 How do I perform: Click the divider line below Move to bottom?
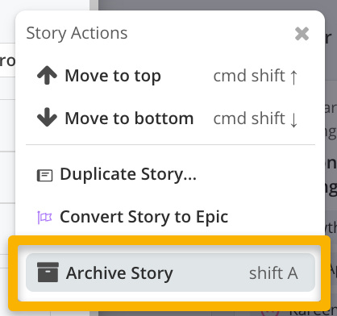point(170,144)
